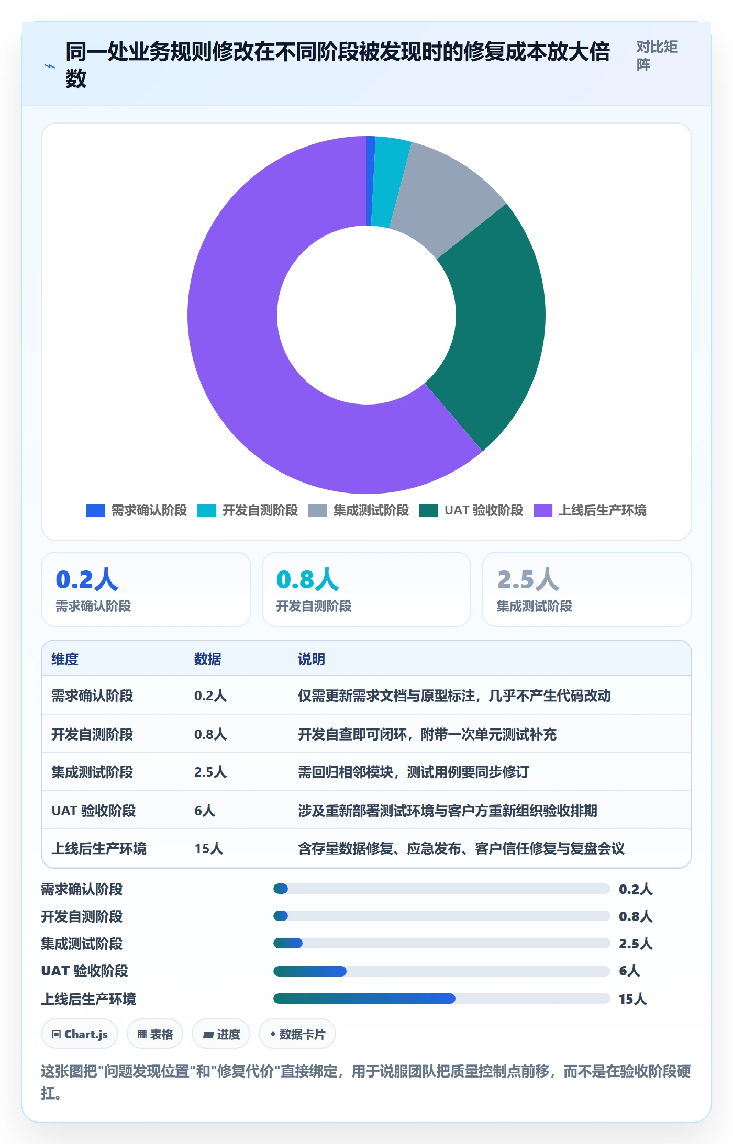
Task: Click the 6人 value in the table
Action: (x=205, y=811)
